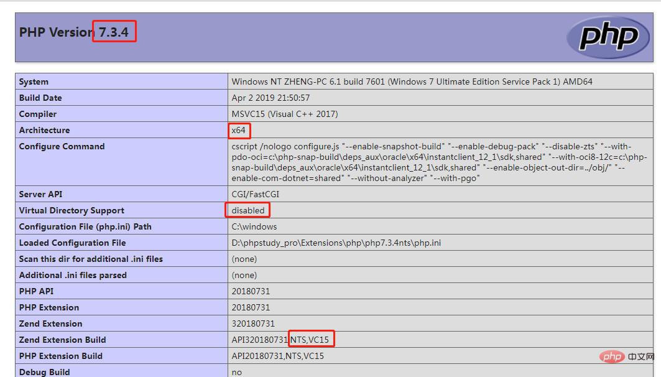Click the 'PHP API' label
The height and width of the screenshot is (377, 661).
(36, 291)
